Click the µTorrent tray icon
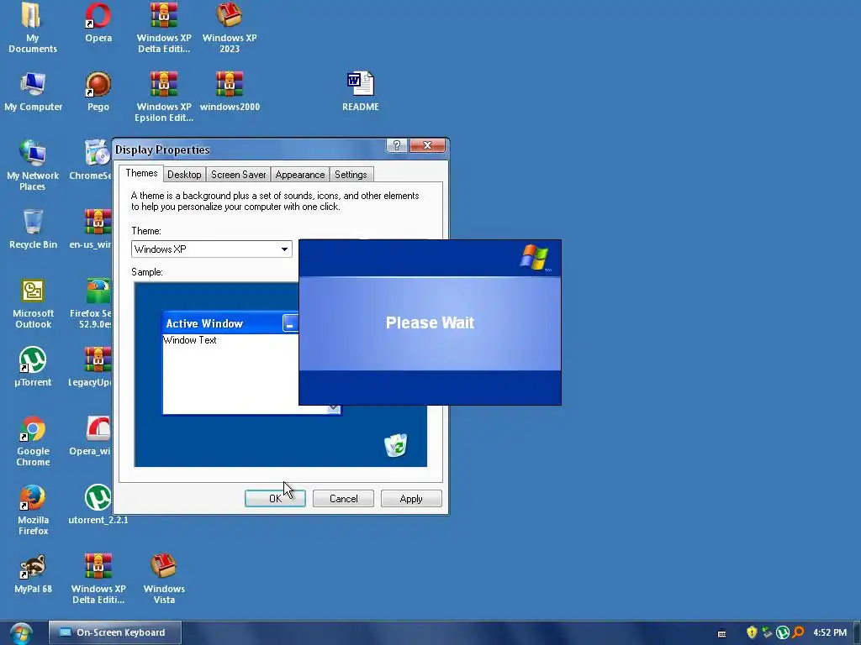Image resolution: width=861 pixels, height=645 pixels. click(x=783, y=632)
